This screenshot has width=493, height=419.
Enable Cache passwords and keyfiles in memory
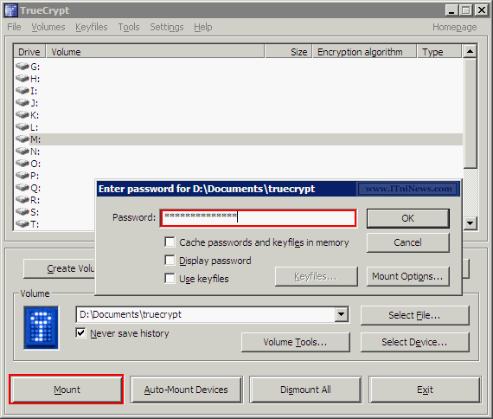click(170, 242)
